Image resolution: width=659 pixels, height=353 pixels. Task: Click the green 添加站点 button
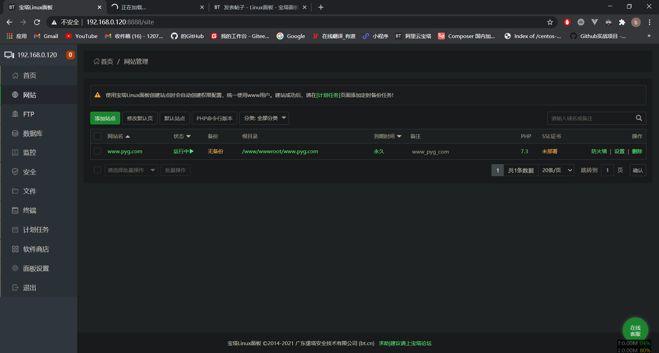(x=105, y=118)
